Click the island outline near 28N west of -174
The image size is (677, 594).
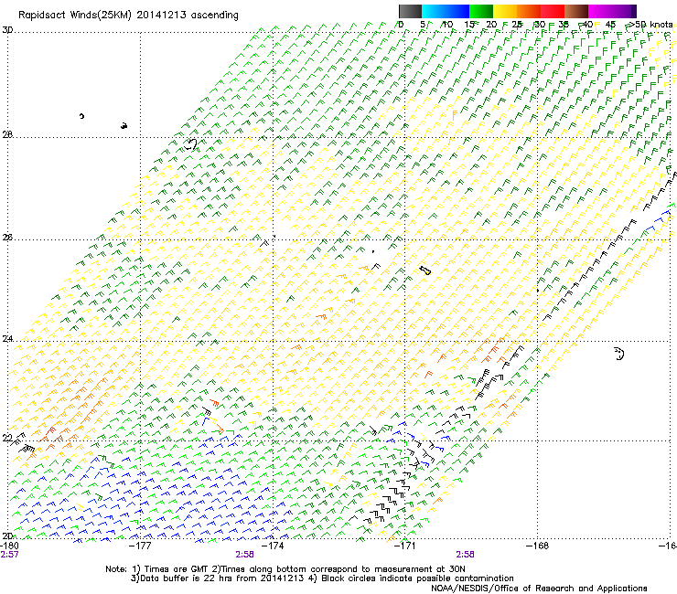pos(190,144)
